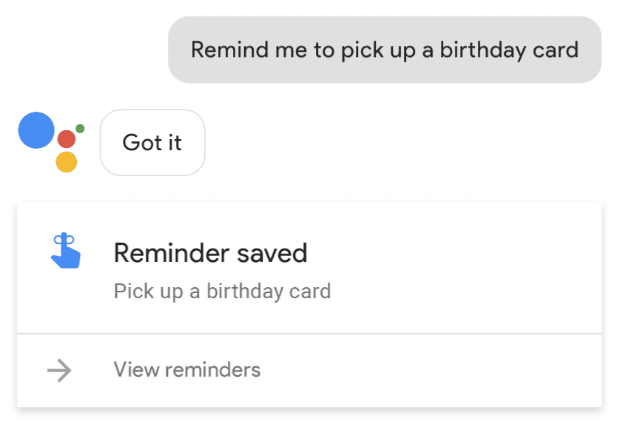Screen dimensions: 617x427
Task: Click the word "birthday" in the card subtitle
Action: (x=245, y=292)
